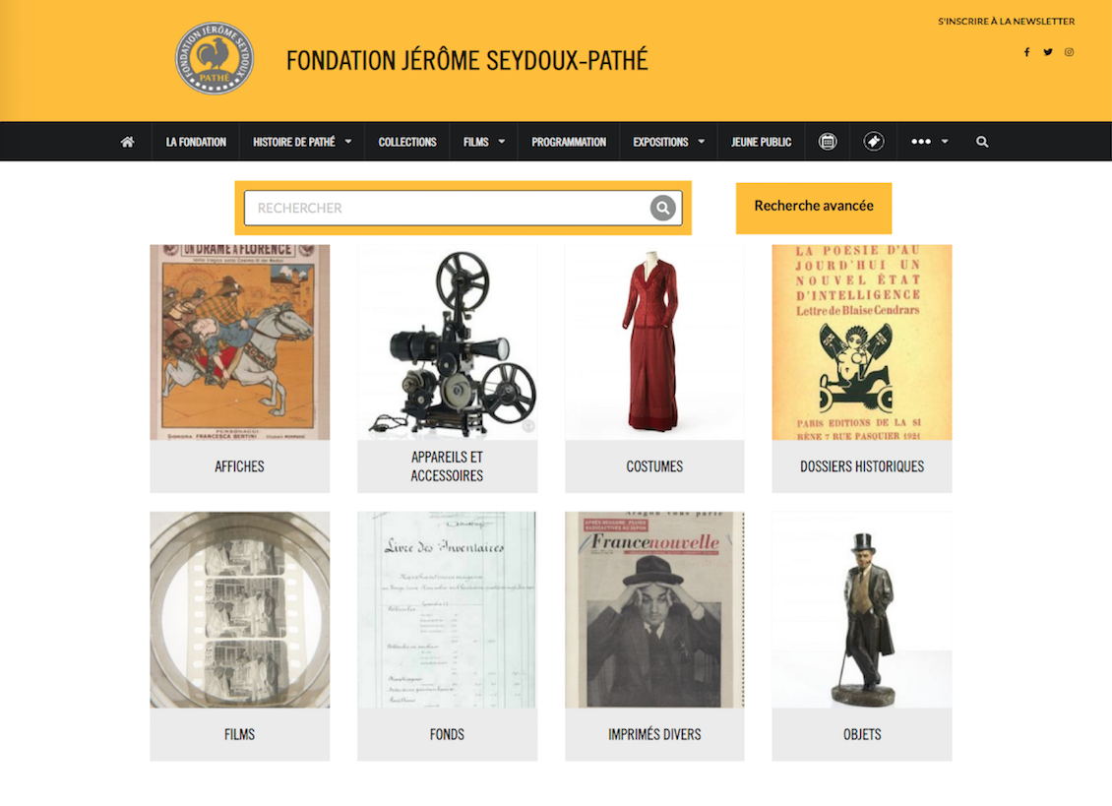Open the calendar icon in navigation bar
This screenshot has height=806, width=1112.
827,142
